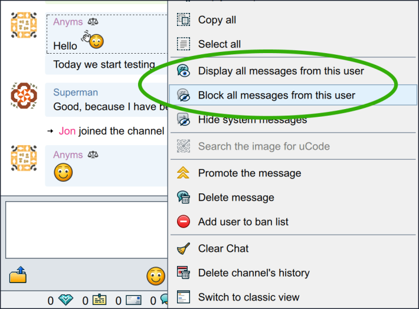
Task: Open the file upload folder icon
Action: [18, 275]
